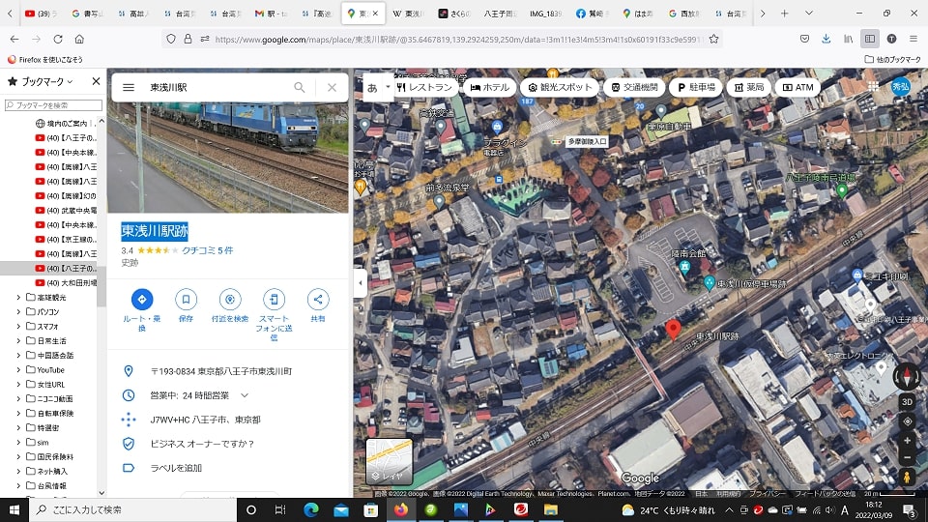Click the Street View pegman icon
The width and height of the screenshot is (928, 522).
click(907, 477)
